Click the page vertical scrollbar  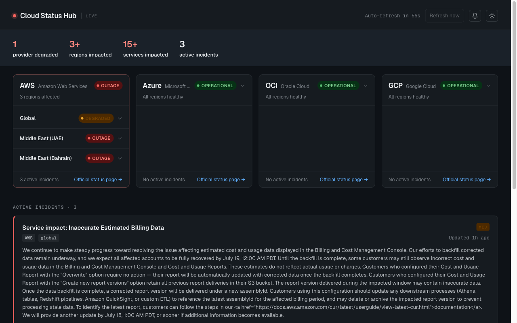514,95
